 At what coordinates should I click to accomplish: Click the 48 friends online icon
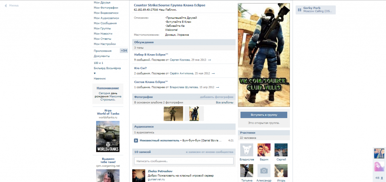point(378,178)
